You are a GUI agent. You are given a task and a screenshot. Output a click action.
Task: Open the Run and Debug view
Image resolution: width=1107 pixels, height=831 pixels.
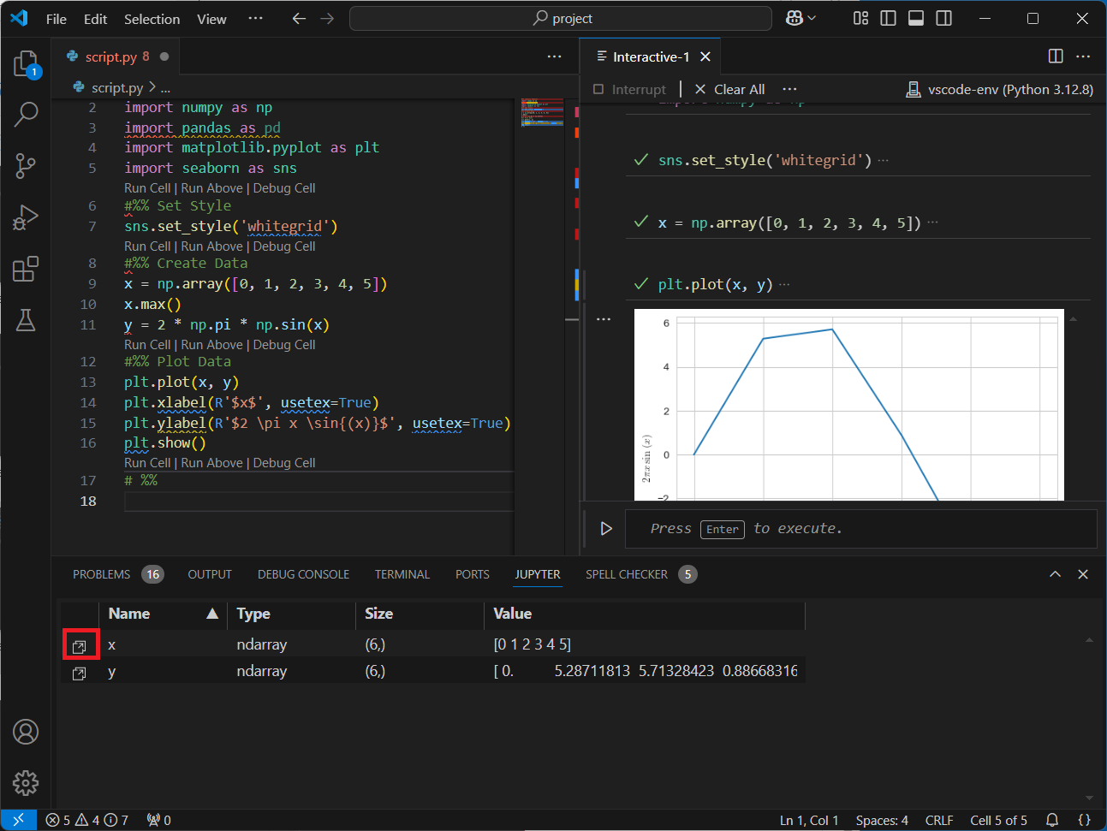click(x=26, y=217)
